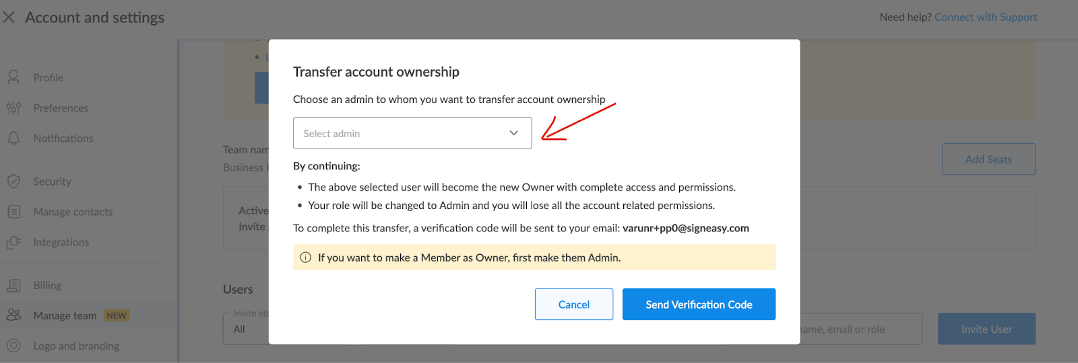Click the Manage contacts list icon
Screen dimensions: 1078x363
point(13,212)
